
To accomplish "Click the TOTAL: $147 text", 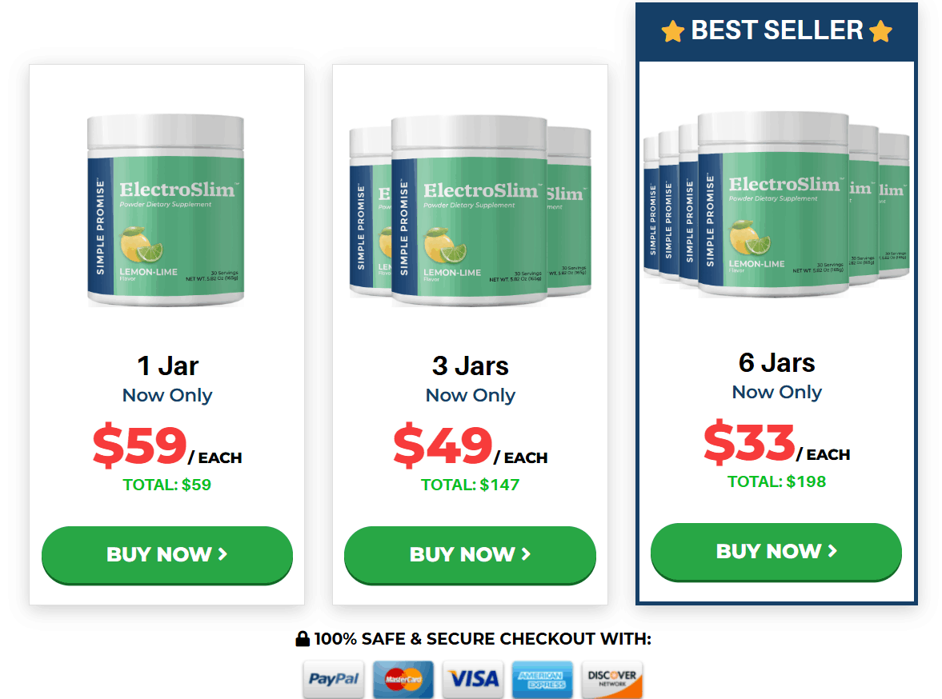I will click(x=471, y=485).
